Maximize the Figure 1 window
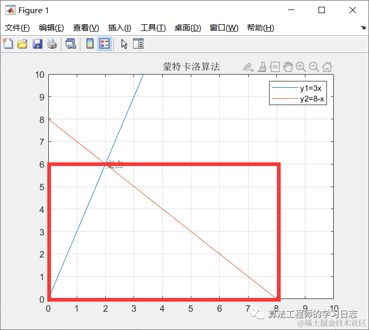Viewport: 369px width, 330px height. (x=322, y=10)
